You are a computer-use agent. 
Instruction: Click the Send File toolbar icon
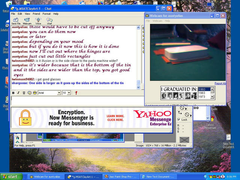click(x=16, y=21)
